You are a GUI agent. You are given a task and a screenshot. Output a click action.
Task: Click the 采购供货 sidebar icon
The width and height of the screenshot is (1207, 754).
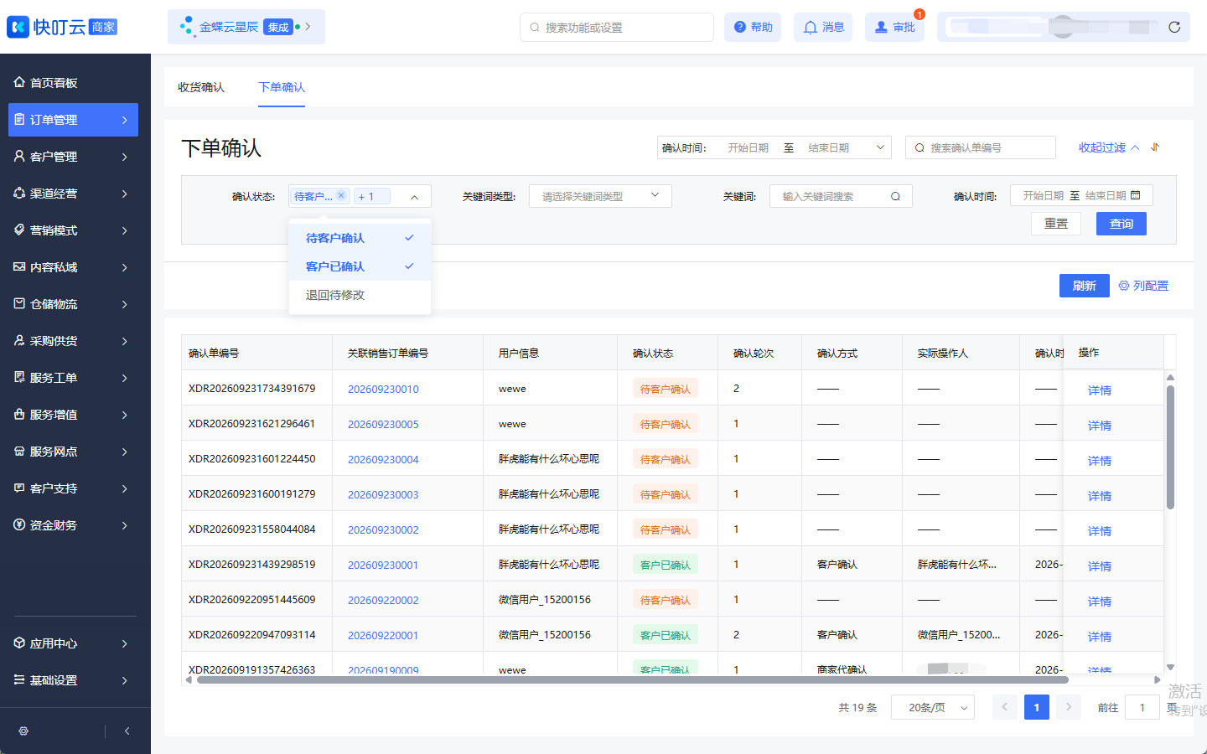pos(19,340)
